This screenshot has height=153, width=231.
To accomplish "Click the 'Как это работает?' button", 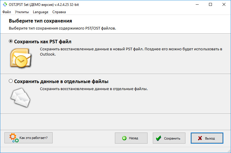I will coord(29,138).
